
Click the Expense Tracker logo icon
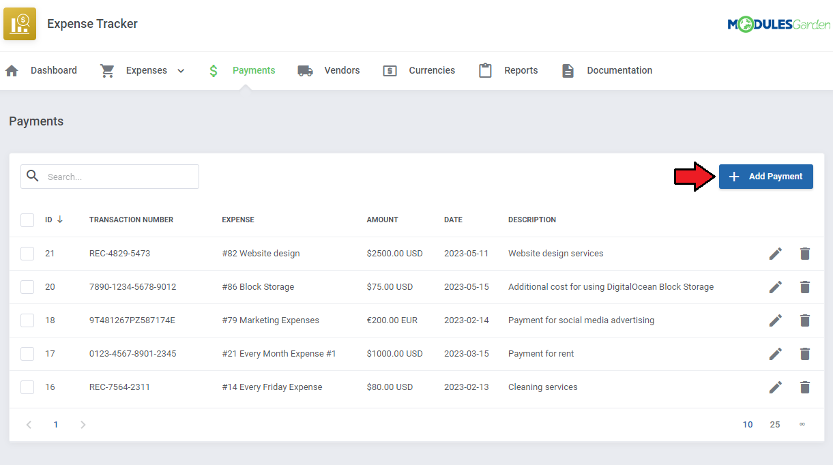coord(20,24)
